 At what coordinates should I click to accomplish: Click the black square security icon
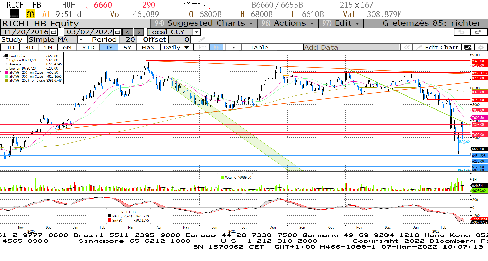coord(14,14)
